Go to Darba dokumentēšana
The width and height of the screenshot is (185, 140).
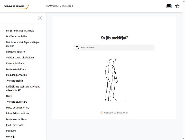click(18, 108)
